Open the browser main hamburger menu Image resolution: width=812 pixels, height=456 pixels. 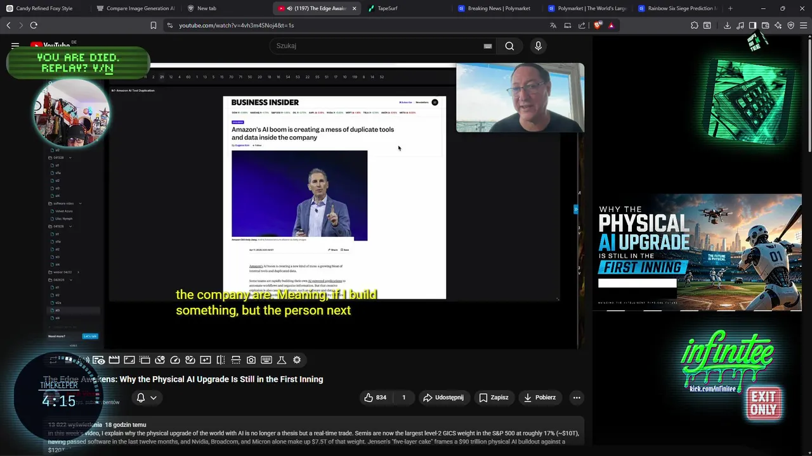[x=804, y=25]
